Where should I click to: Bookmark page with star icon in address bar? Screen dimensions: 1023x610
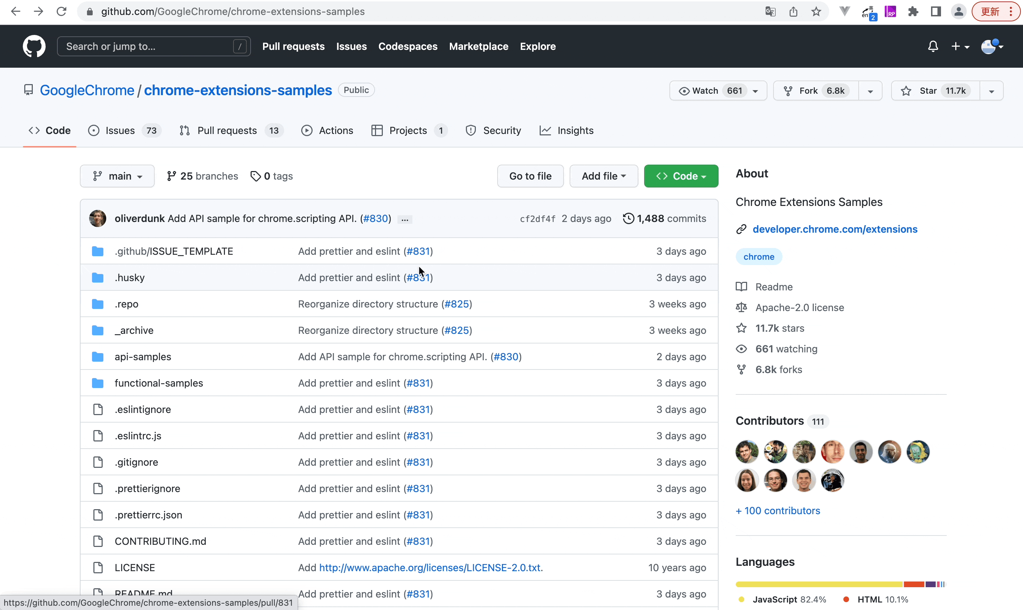pos(816,11)
